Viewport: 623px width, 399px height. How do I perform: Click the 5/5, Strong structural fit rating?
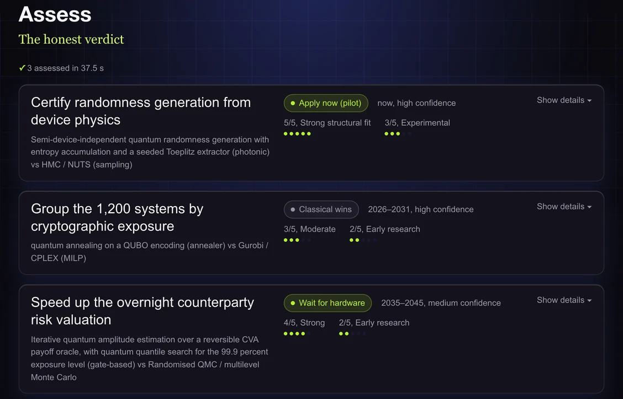tap(327, 123)
